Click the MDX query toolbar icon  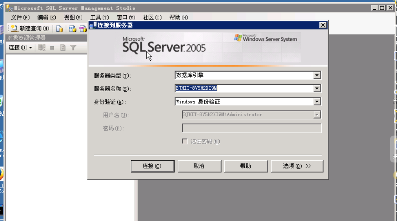pos(72,29)
